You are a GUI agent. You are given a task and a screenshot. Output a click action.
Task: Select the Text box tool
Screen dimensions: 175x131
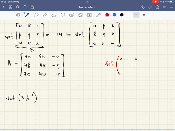click(89, 15)
